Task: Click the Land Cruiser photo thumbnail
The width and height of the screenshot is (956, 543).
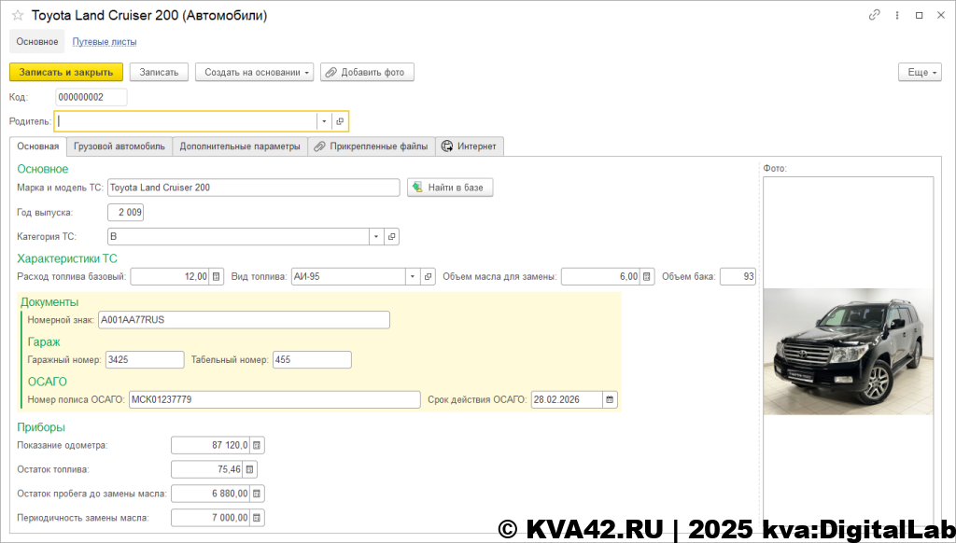Action: [848, 352]
